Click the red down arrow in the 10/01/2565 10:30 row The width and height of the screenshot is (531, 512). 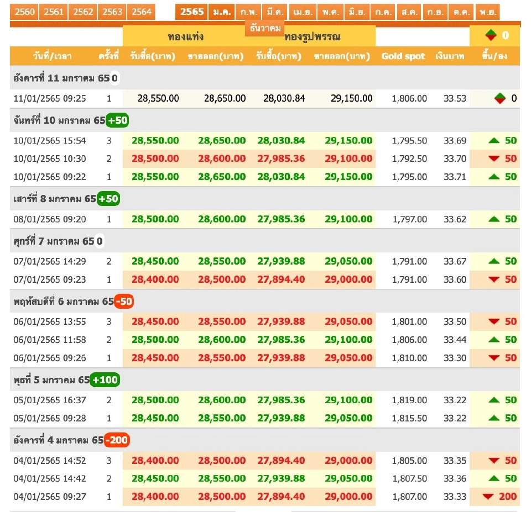point(494,159)
